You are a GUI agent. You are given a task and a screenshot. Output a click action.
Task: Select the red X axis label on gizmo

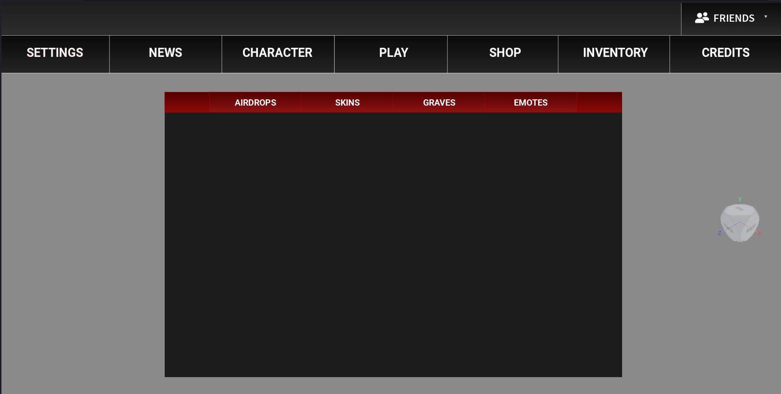point(759,233)
